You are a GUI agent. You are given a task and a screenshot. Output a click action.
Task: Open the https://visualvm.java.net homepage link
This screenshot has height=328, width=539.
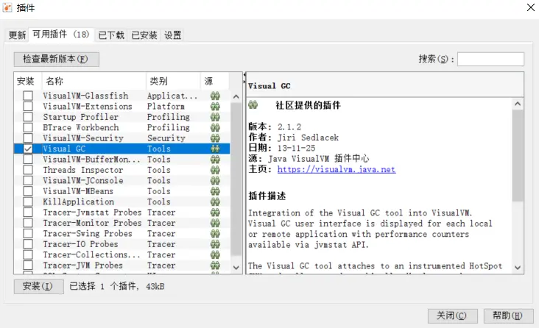337,169
